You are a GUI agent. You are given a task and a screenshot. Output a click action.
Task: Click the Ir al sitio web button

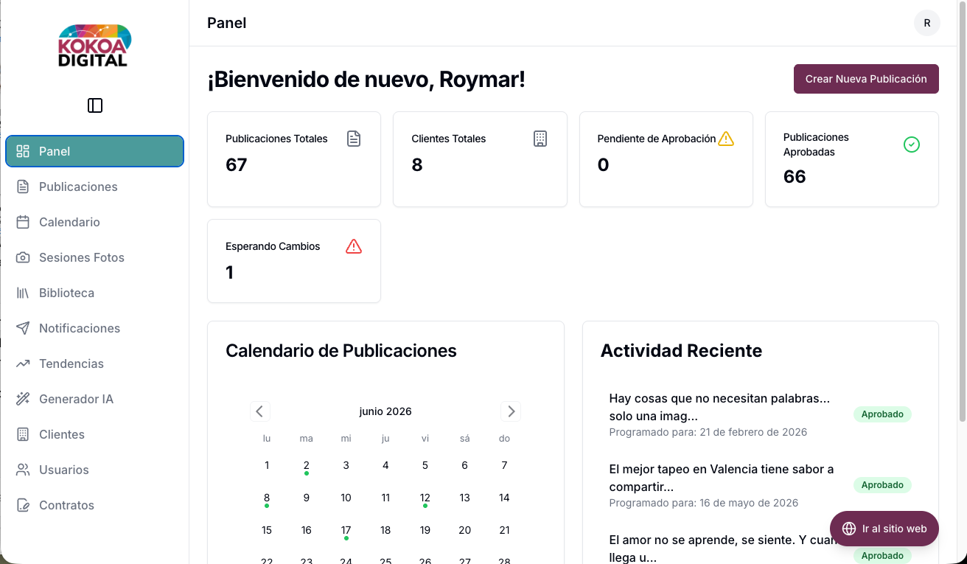coord(884,529)
